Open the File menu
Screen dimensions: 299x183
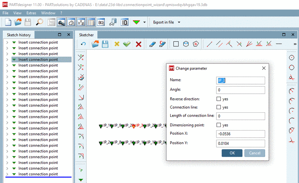pos(6,13)
